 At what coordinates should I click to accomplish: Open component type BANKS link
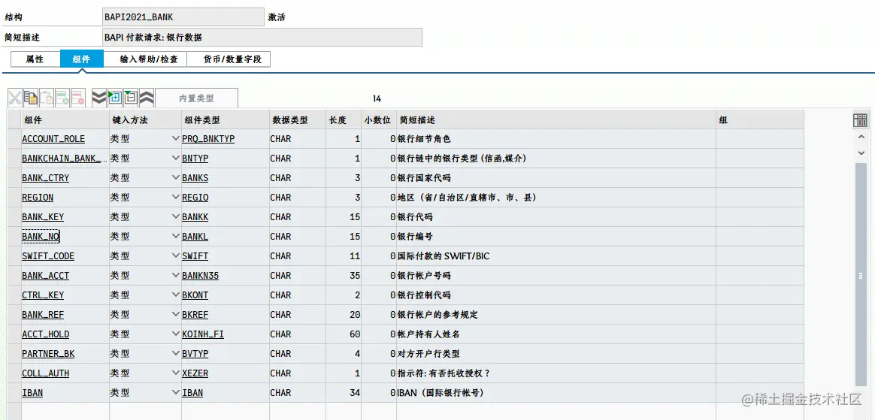point(195,178)
